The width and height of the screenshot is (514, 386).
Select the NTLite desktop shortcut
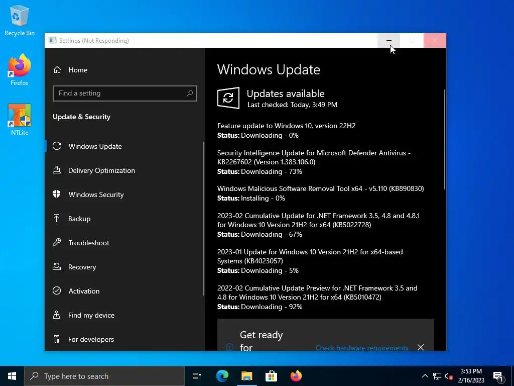coord(20,120)
